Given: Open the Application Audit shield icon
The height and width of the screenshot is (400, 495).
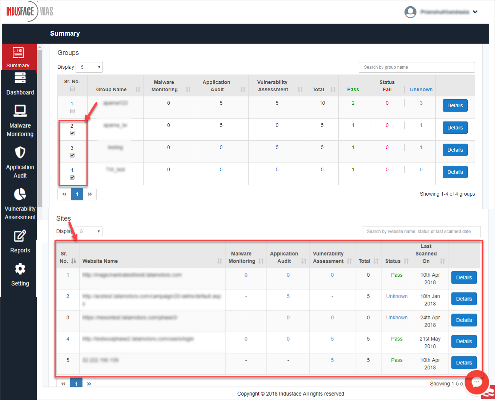Looking at the screenshot, I should pos(20,152).
